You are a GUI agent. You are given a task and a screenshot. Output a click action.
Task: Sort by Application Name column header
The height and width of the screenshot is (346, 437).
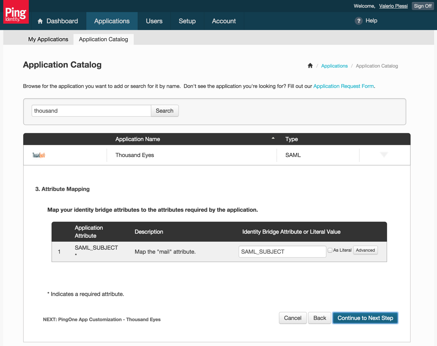pos(138,139)
